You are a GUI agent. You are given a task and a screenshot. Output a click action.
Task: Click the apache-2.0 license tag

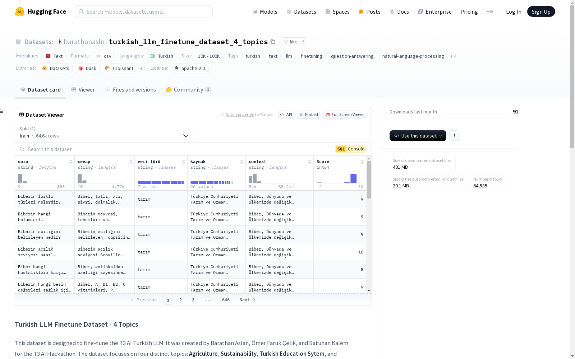[190, 68]
